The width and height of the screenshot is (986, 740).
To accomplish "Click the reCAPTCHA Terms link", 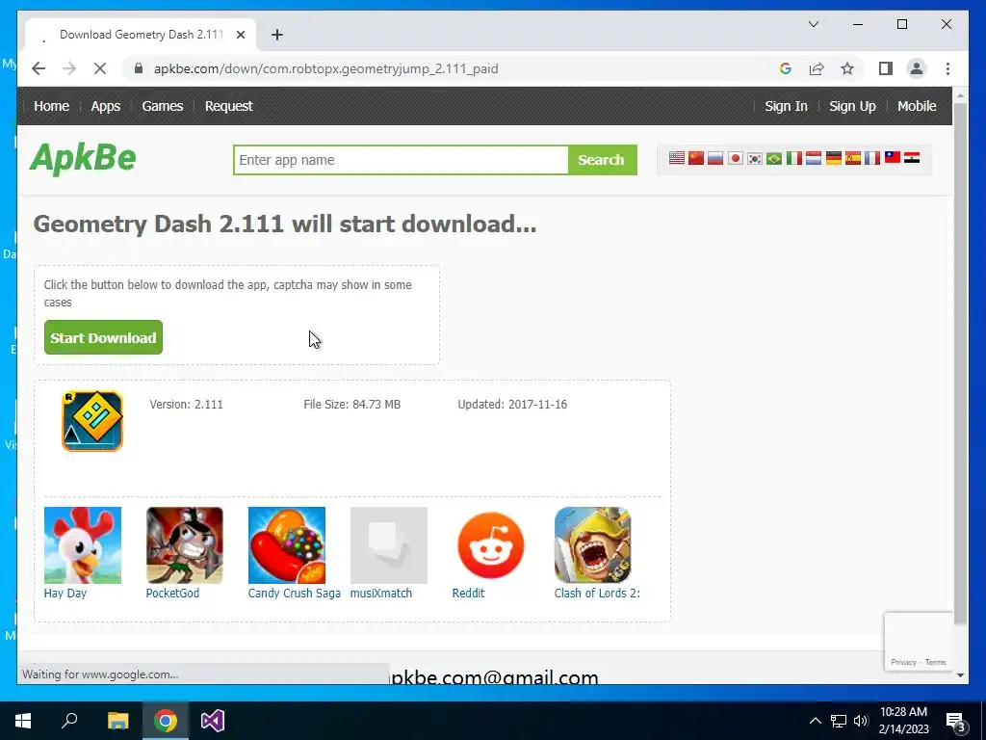I will click(935, 662).
